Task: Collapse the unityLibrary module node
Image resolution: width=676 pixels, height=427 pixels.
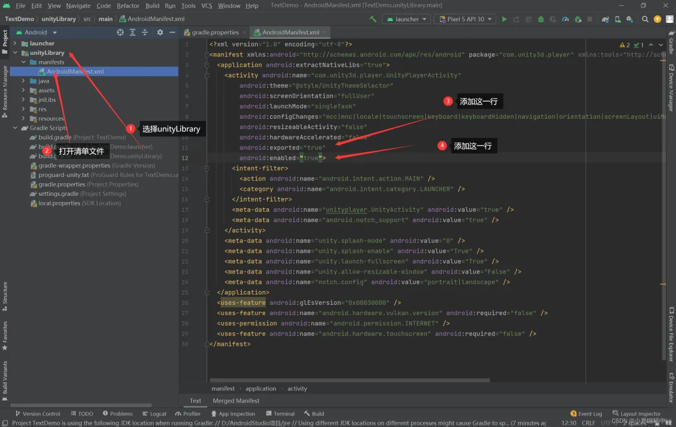Action: 15,53
